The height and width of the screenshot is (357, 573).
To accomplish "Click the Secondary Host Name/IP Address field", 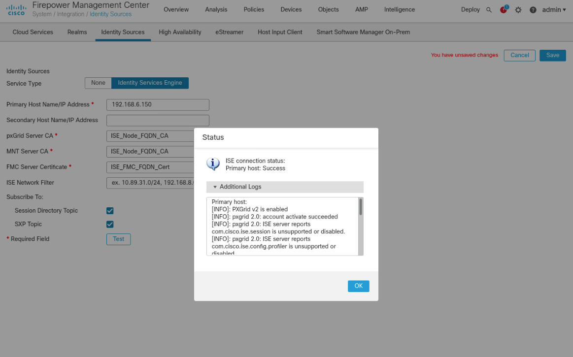I will pyautogui.click(x=158, y=121).
